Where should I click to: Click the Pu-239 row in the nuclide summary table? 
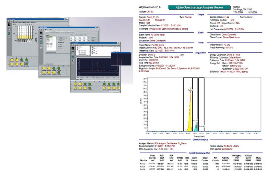[x=201, y=167]
